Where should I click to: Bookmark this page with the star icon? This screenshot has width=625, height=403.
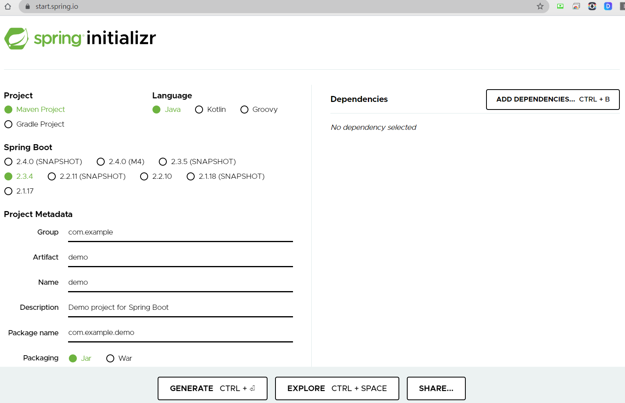tap(540, 6)
